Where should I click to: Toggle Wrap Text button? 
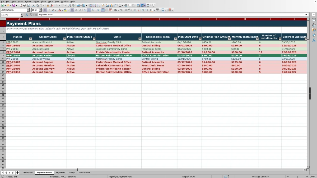98,10
